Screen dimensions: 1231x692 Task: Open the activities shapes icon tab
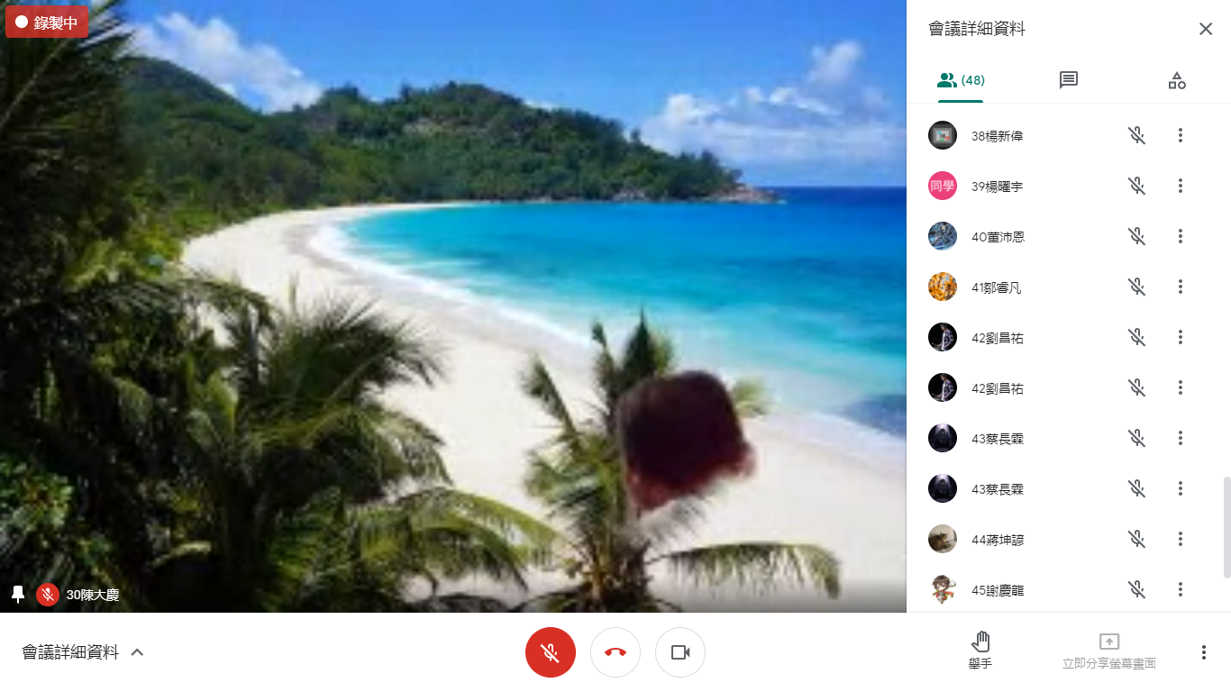1177,80
